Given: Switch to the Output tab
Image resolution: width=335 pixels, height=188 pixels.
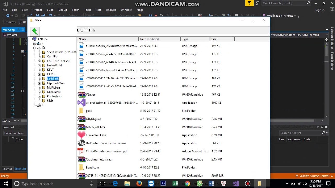Looking at the screenshot, I should [7, 169].
